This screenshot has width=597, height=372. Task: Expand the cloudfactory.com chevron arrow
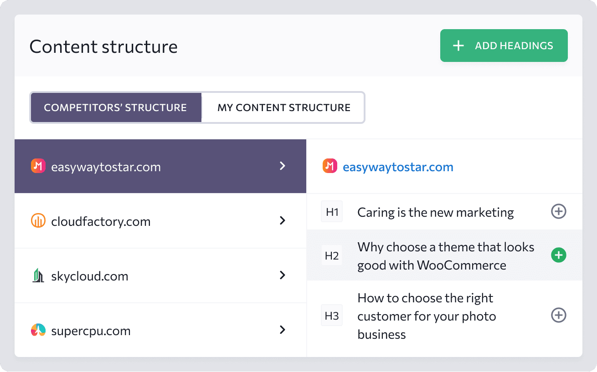pos(283,221)
